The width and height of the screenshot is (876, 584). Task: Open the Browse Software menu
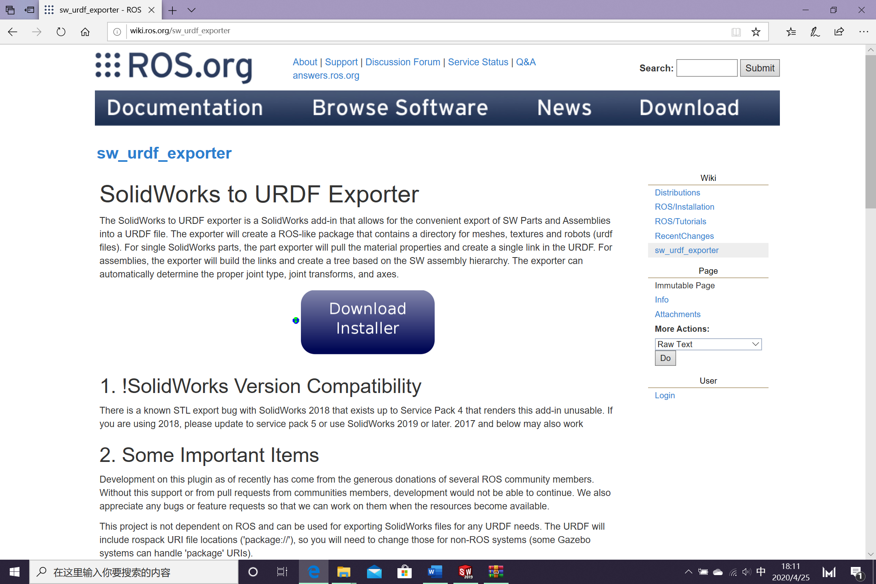click(x=400, y=108)
